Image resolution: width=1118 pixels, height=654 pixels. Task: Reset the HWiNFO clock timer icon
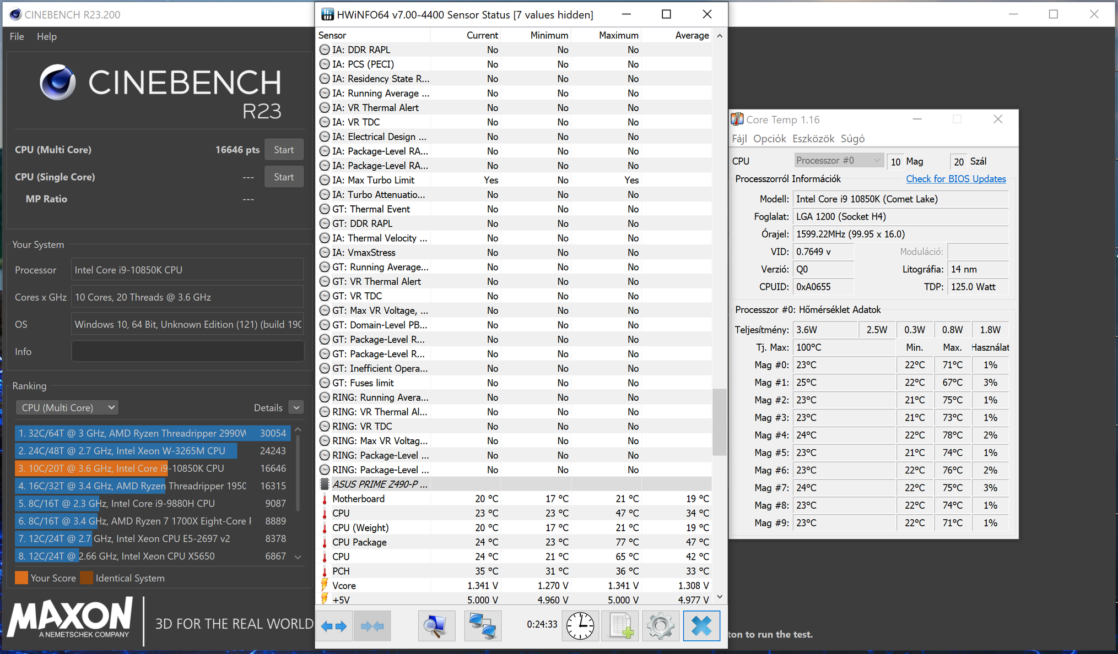(x=580, y=626)
